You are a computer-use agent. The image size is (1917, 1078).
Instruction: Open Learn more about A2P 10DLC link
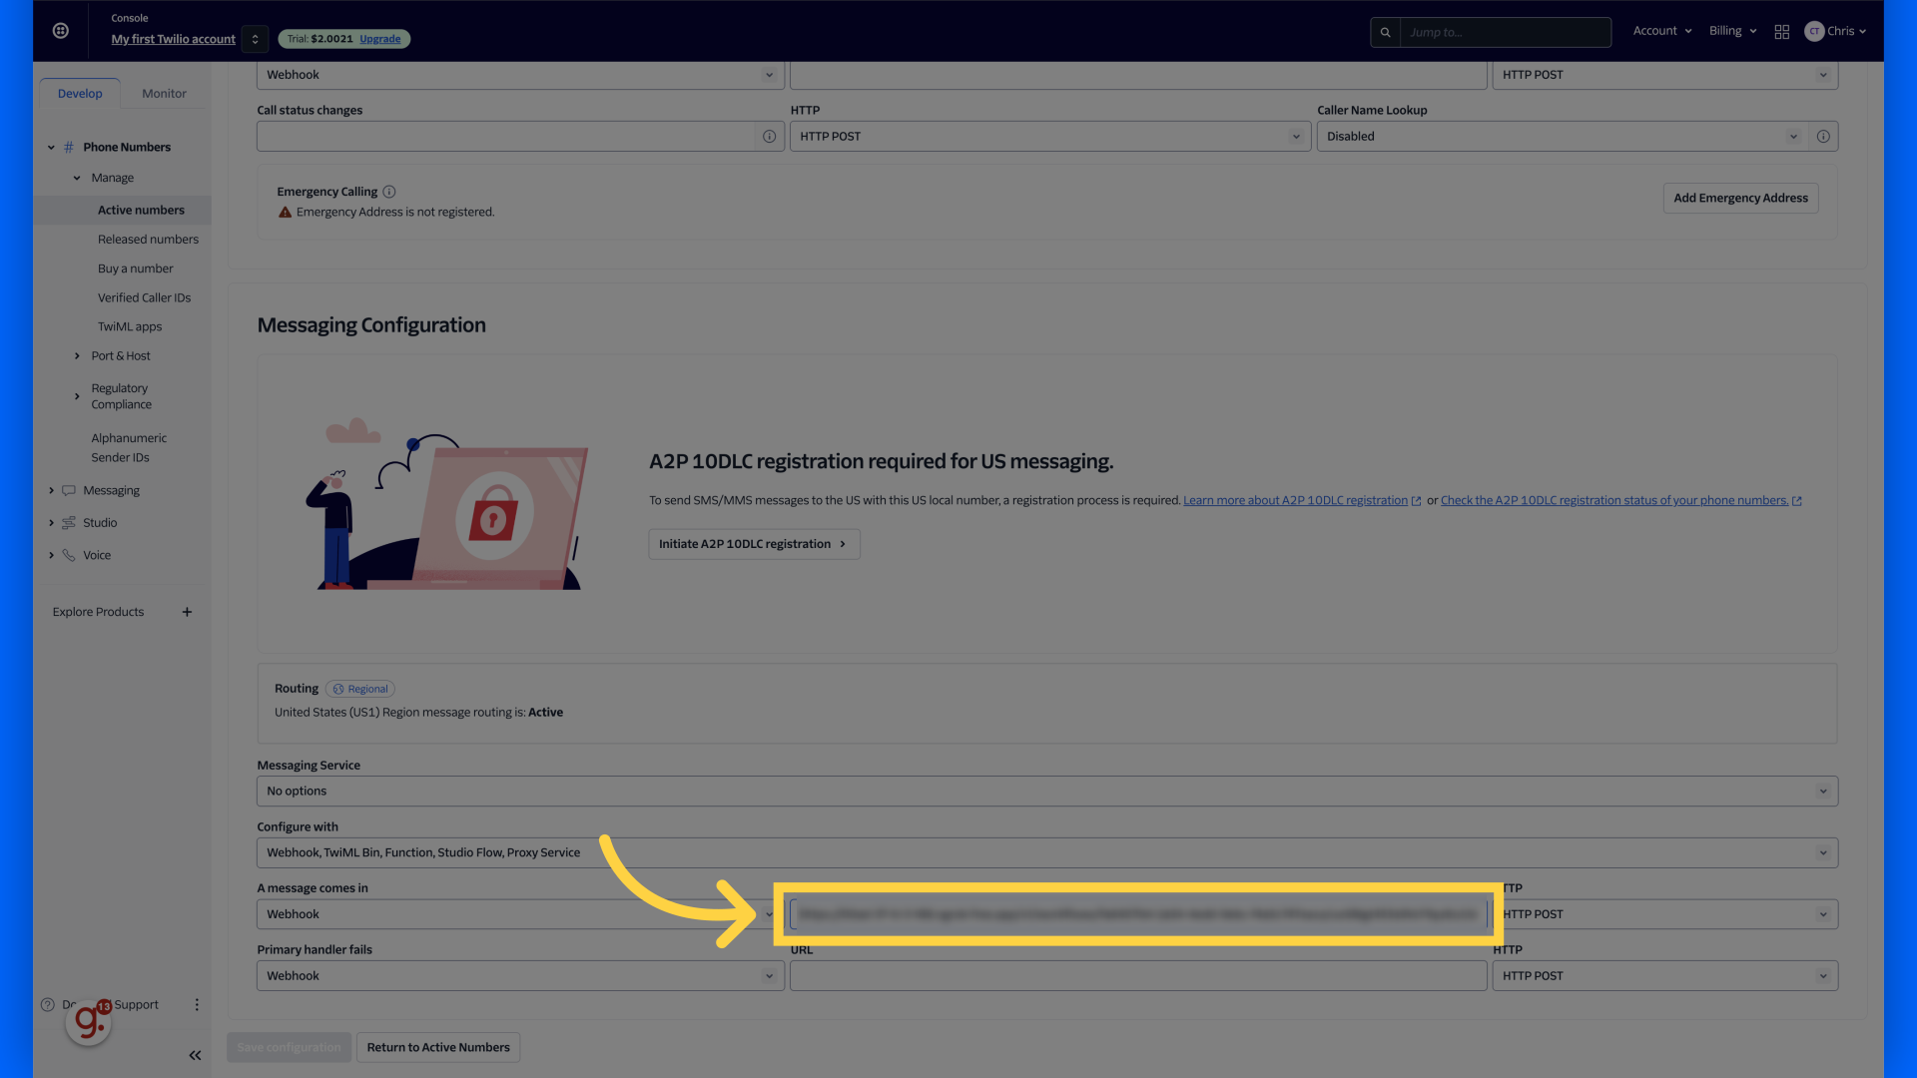tap(1302, 501)
